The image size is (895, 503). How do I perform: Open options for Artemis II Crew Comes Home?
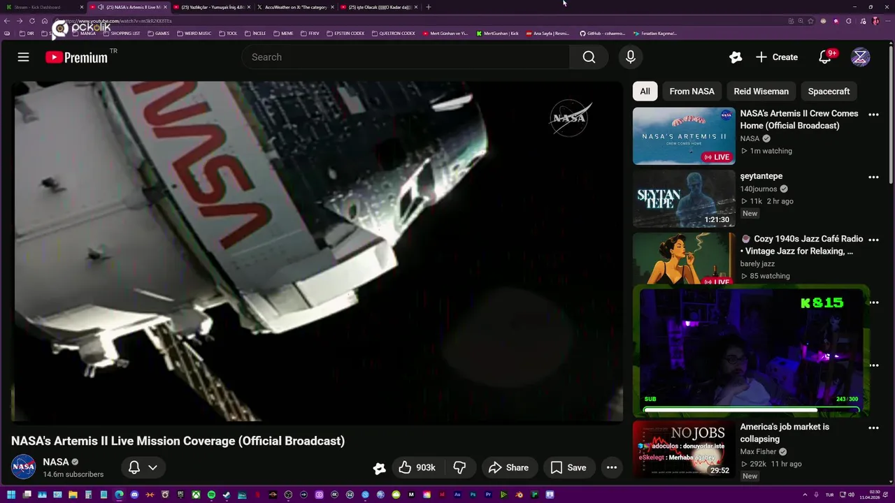click(873, 115)
